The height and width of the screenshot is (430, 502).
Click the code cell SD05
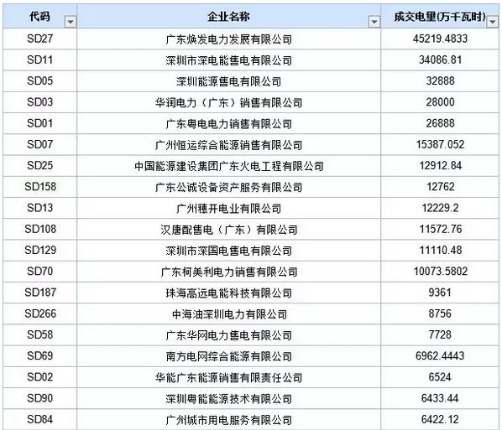pyautogui.click(x=40, y=81)
